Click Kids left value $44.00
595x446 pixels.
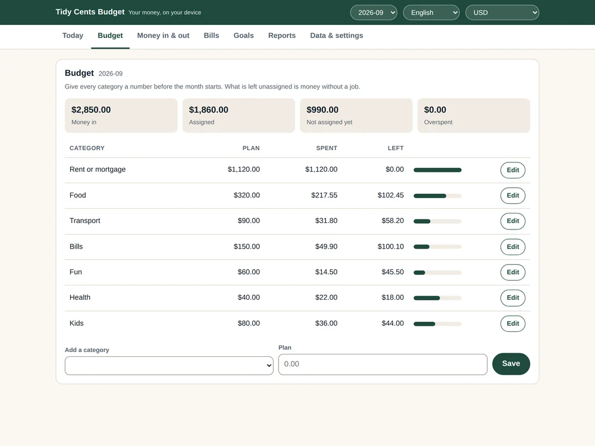tap(392, 323)
